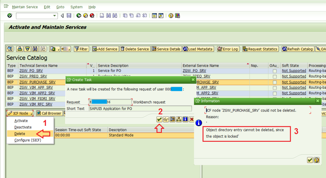Open the Maintain Service menu
This screenshot has height=178, width=326.
(25, 7)
